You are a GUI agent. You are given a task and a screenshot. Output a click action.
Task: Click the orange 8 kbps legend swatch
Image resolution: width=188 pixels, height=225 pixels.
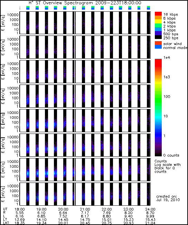click(158, 18)
